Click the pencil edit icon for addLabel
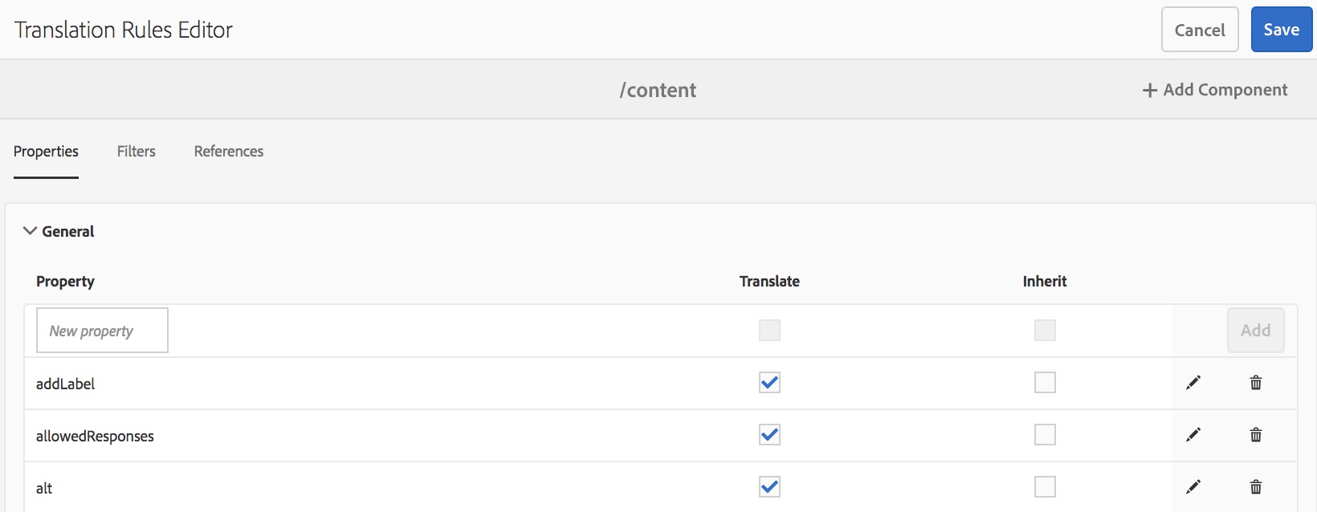This screenshot has height=512, width=1317. (1193, 383)
